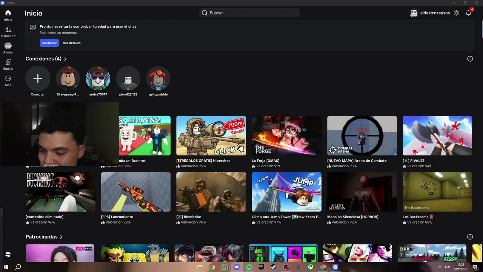Open notifications bell with badge 4
Image resolution: width=483 pixels, height=272 pixels.
[469, 12]
